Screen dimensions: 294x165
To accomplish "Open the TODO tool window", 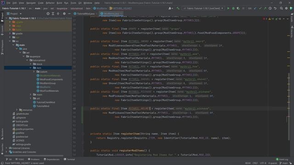I will 19,159.
